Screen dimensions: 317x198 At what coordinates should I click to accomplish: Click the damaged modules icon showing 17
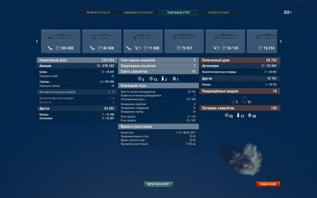(244, 100)
